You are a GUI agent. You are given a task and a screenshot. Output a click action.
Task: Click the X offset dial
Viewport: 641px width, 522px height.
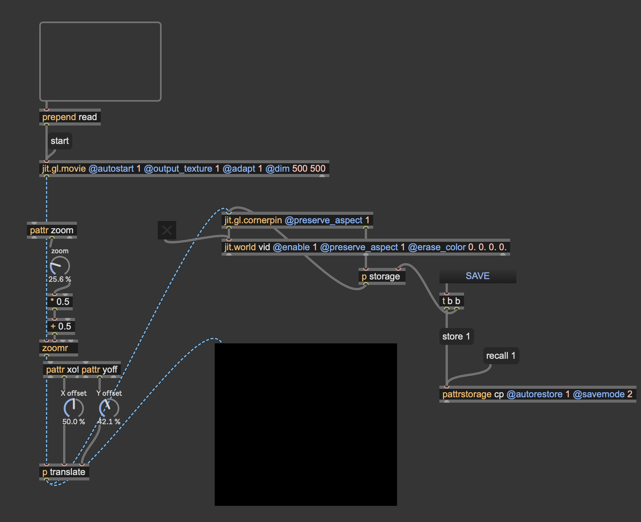coord(73,408)
